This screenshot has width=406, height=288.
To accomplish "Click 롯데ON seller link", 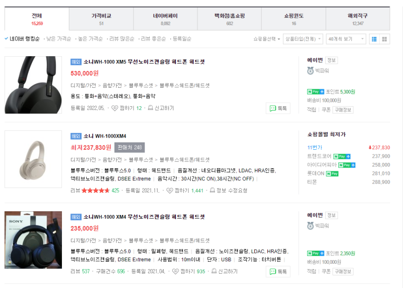I will pyautogui.click(x=316, y=173).
